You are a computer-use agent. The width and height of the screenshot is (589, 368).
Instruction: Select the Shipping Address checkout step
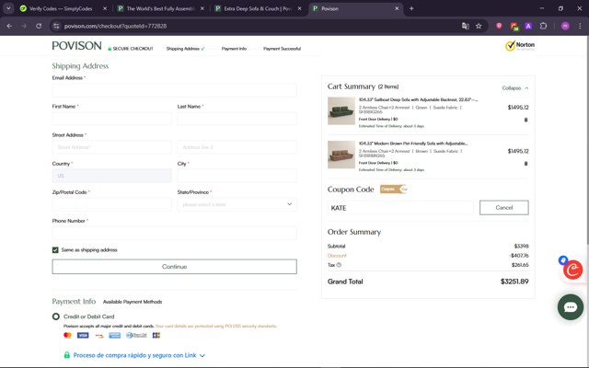point(185,49)
